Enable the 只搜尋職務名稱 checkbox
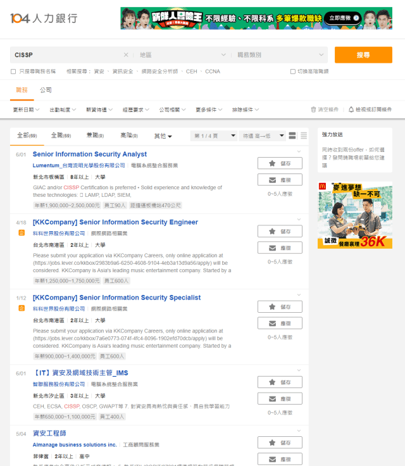The width and height of the screenshot is (405, 466). point(13,72)
